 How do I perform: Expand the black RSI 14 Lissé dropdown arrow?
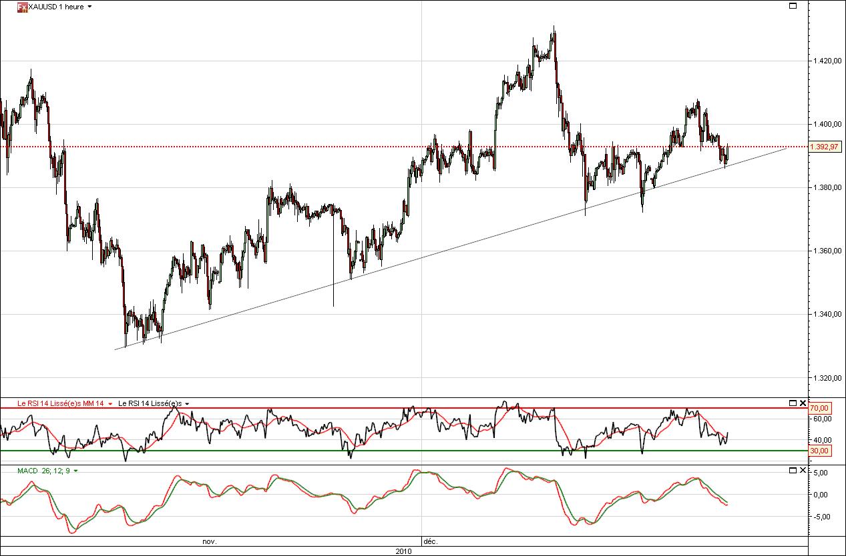187,404
